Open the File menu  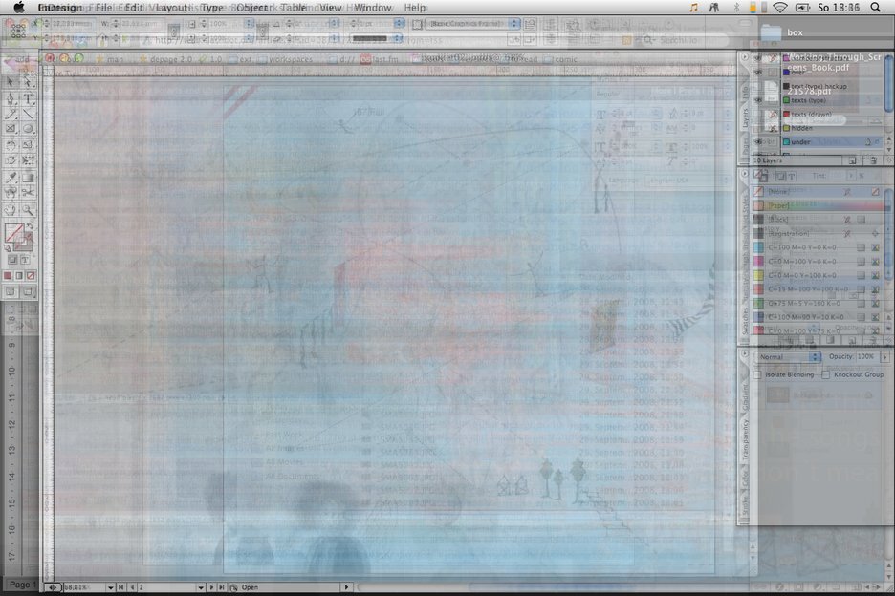coord(104,8)
